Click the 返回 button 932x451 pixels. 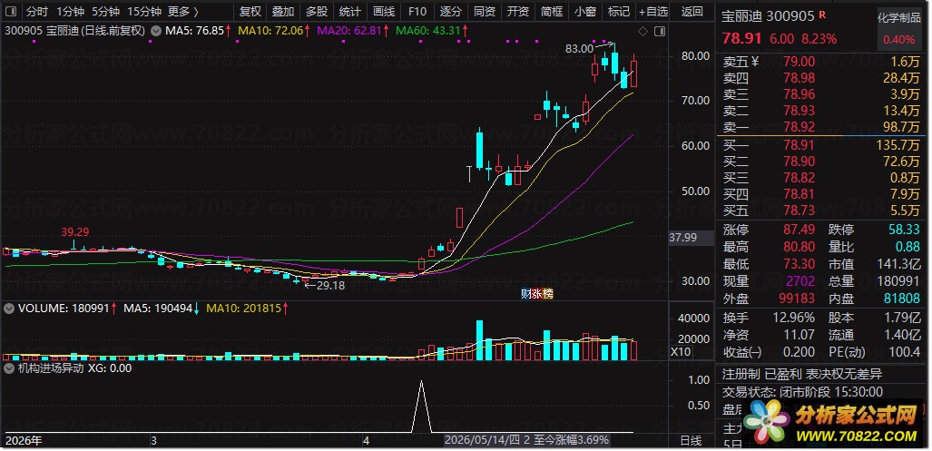point(692,11)
